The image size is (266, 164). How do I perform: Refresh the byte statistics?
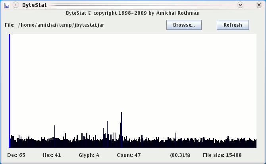click(x=233, y=25)
